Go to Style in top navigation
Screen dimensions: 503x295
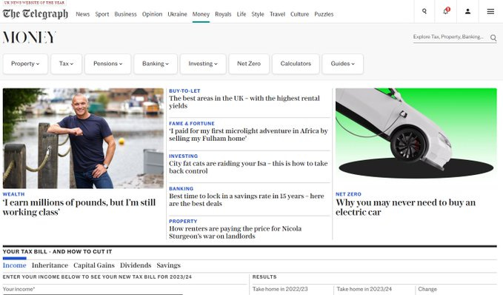(258, 14)
